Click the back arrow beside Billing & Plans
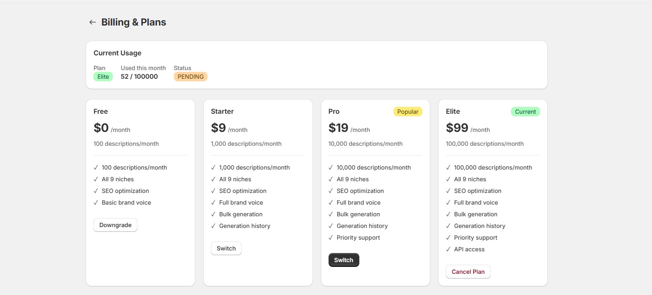 coord(92,22)
